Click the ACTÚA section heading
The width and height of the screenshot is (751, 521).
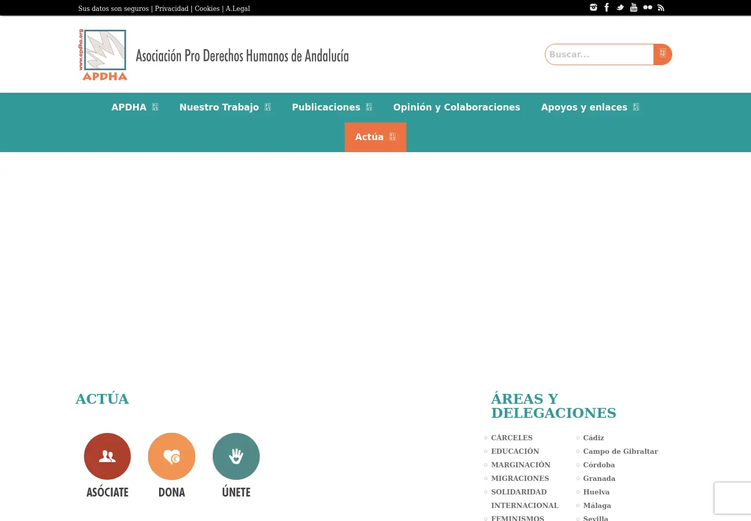(102, 399)
